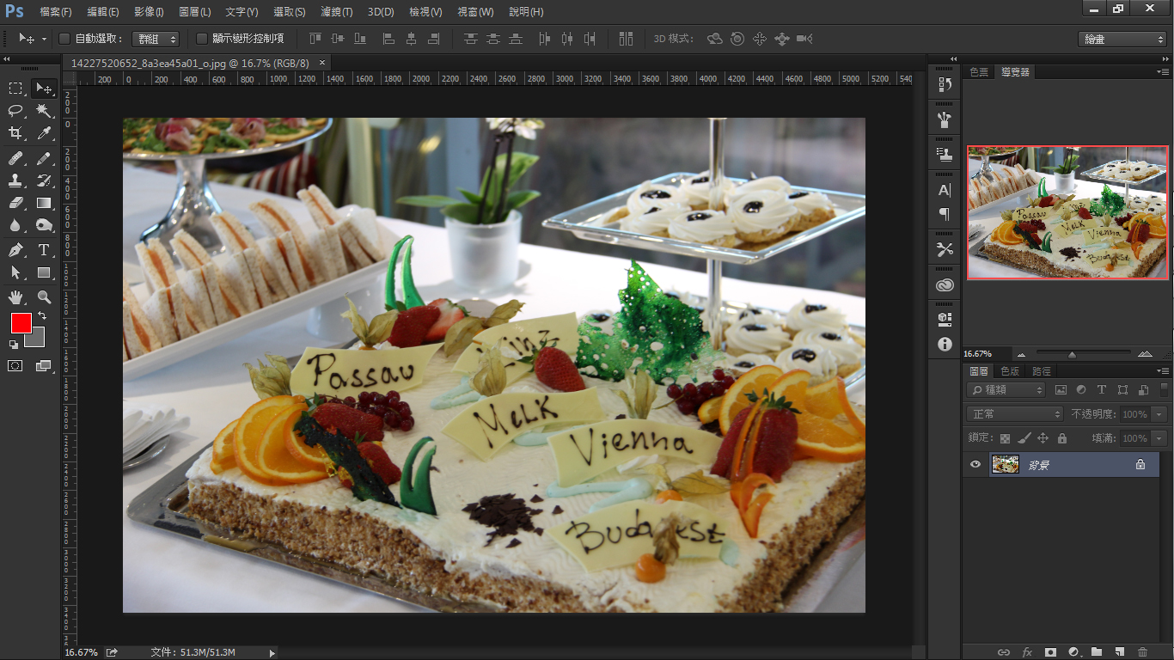The width and height of the screenshot is (1174, 660).
Task: Open the 檢視(V) menu
Action: click(426, 12)
